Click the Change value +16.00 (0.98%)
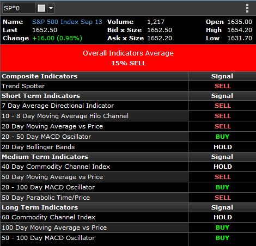 point(57,38)
